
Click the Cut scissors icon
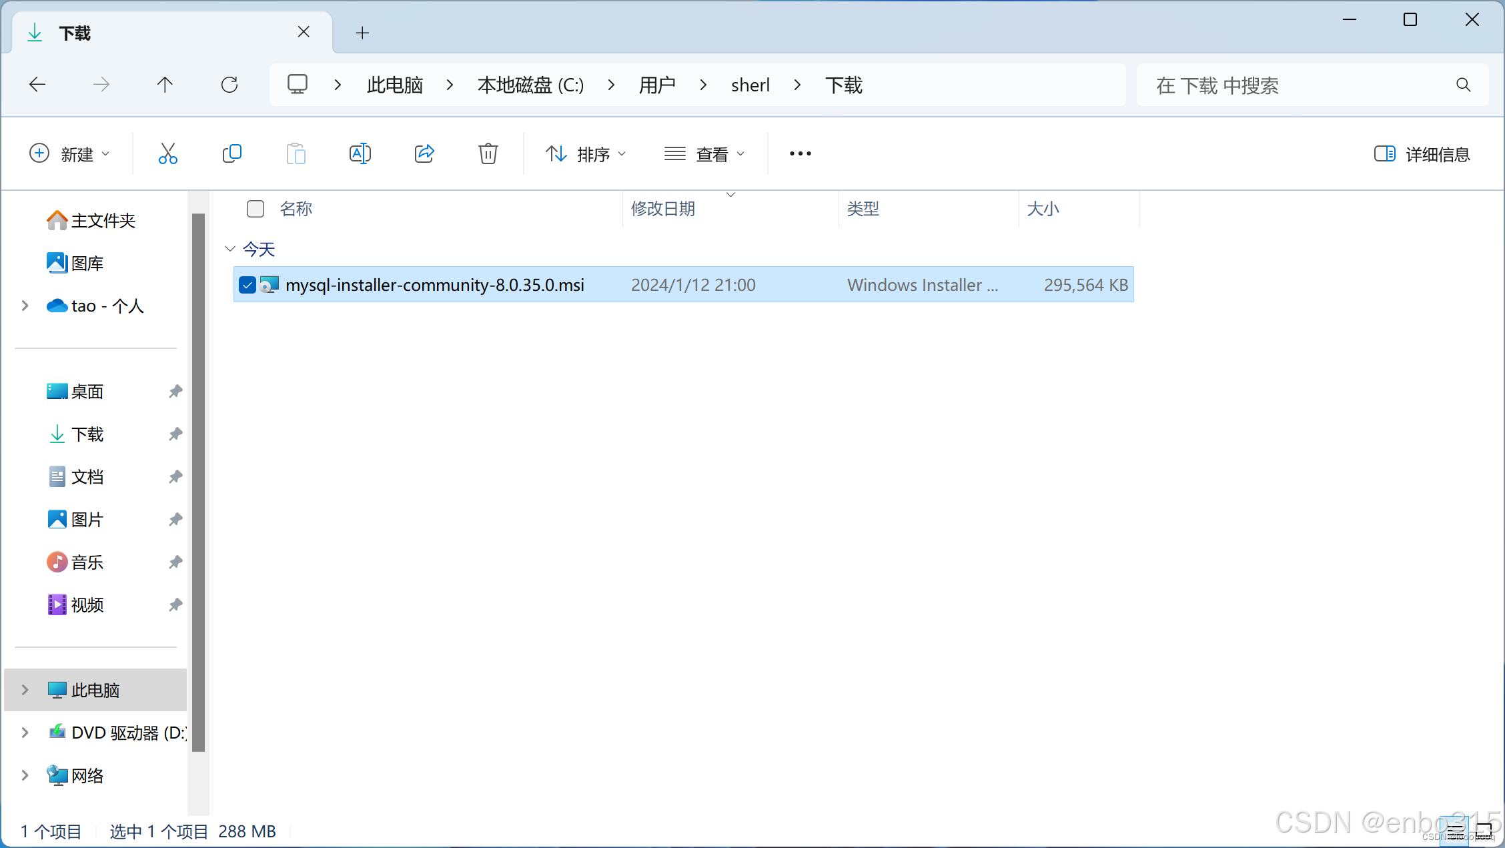167,153
